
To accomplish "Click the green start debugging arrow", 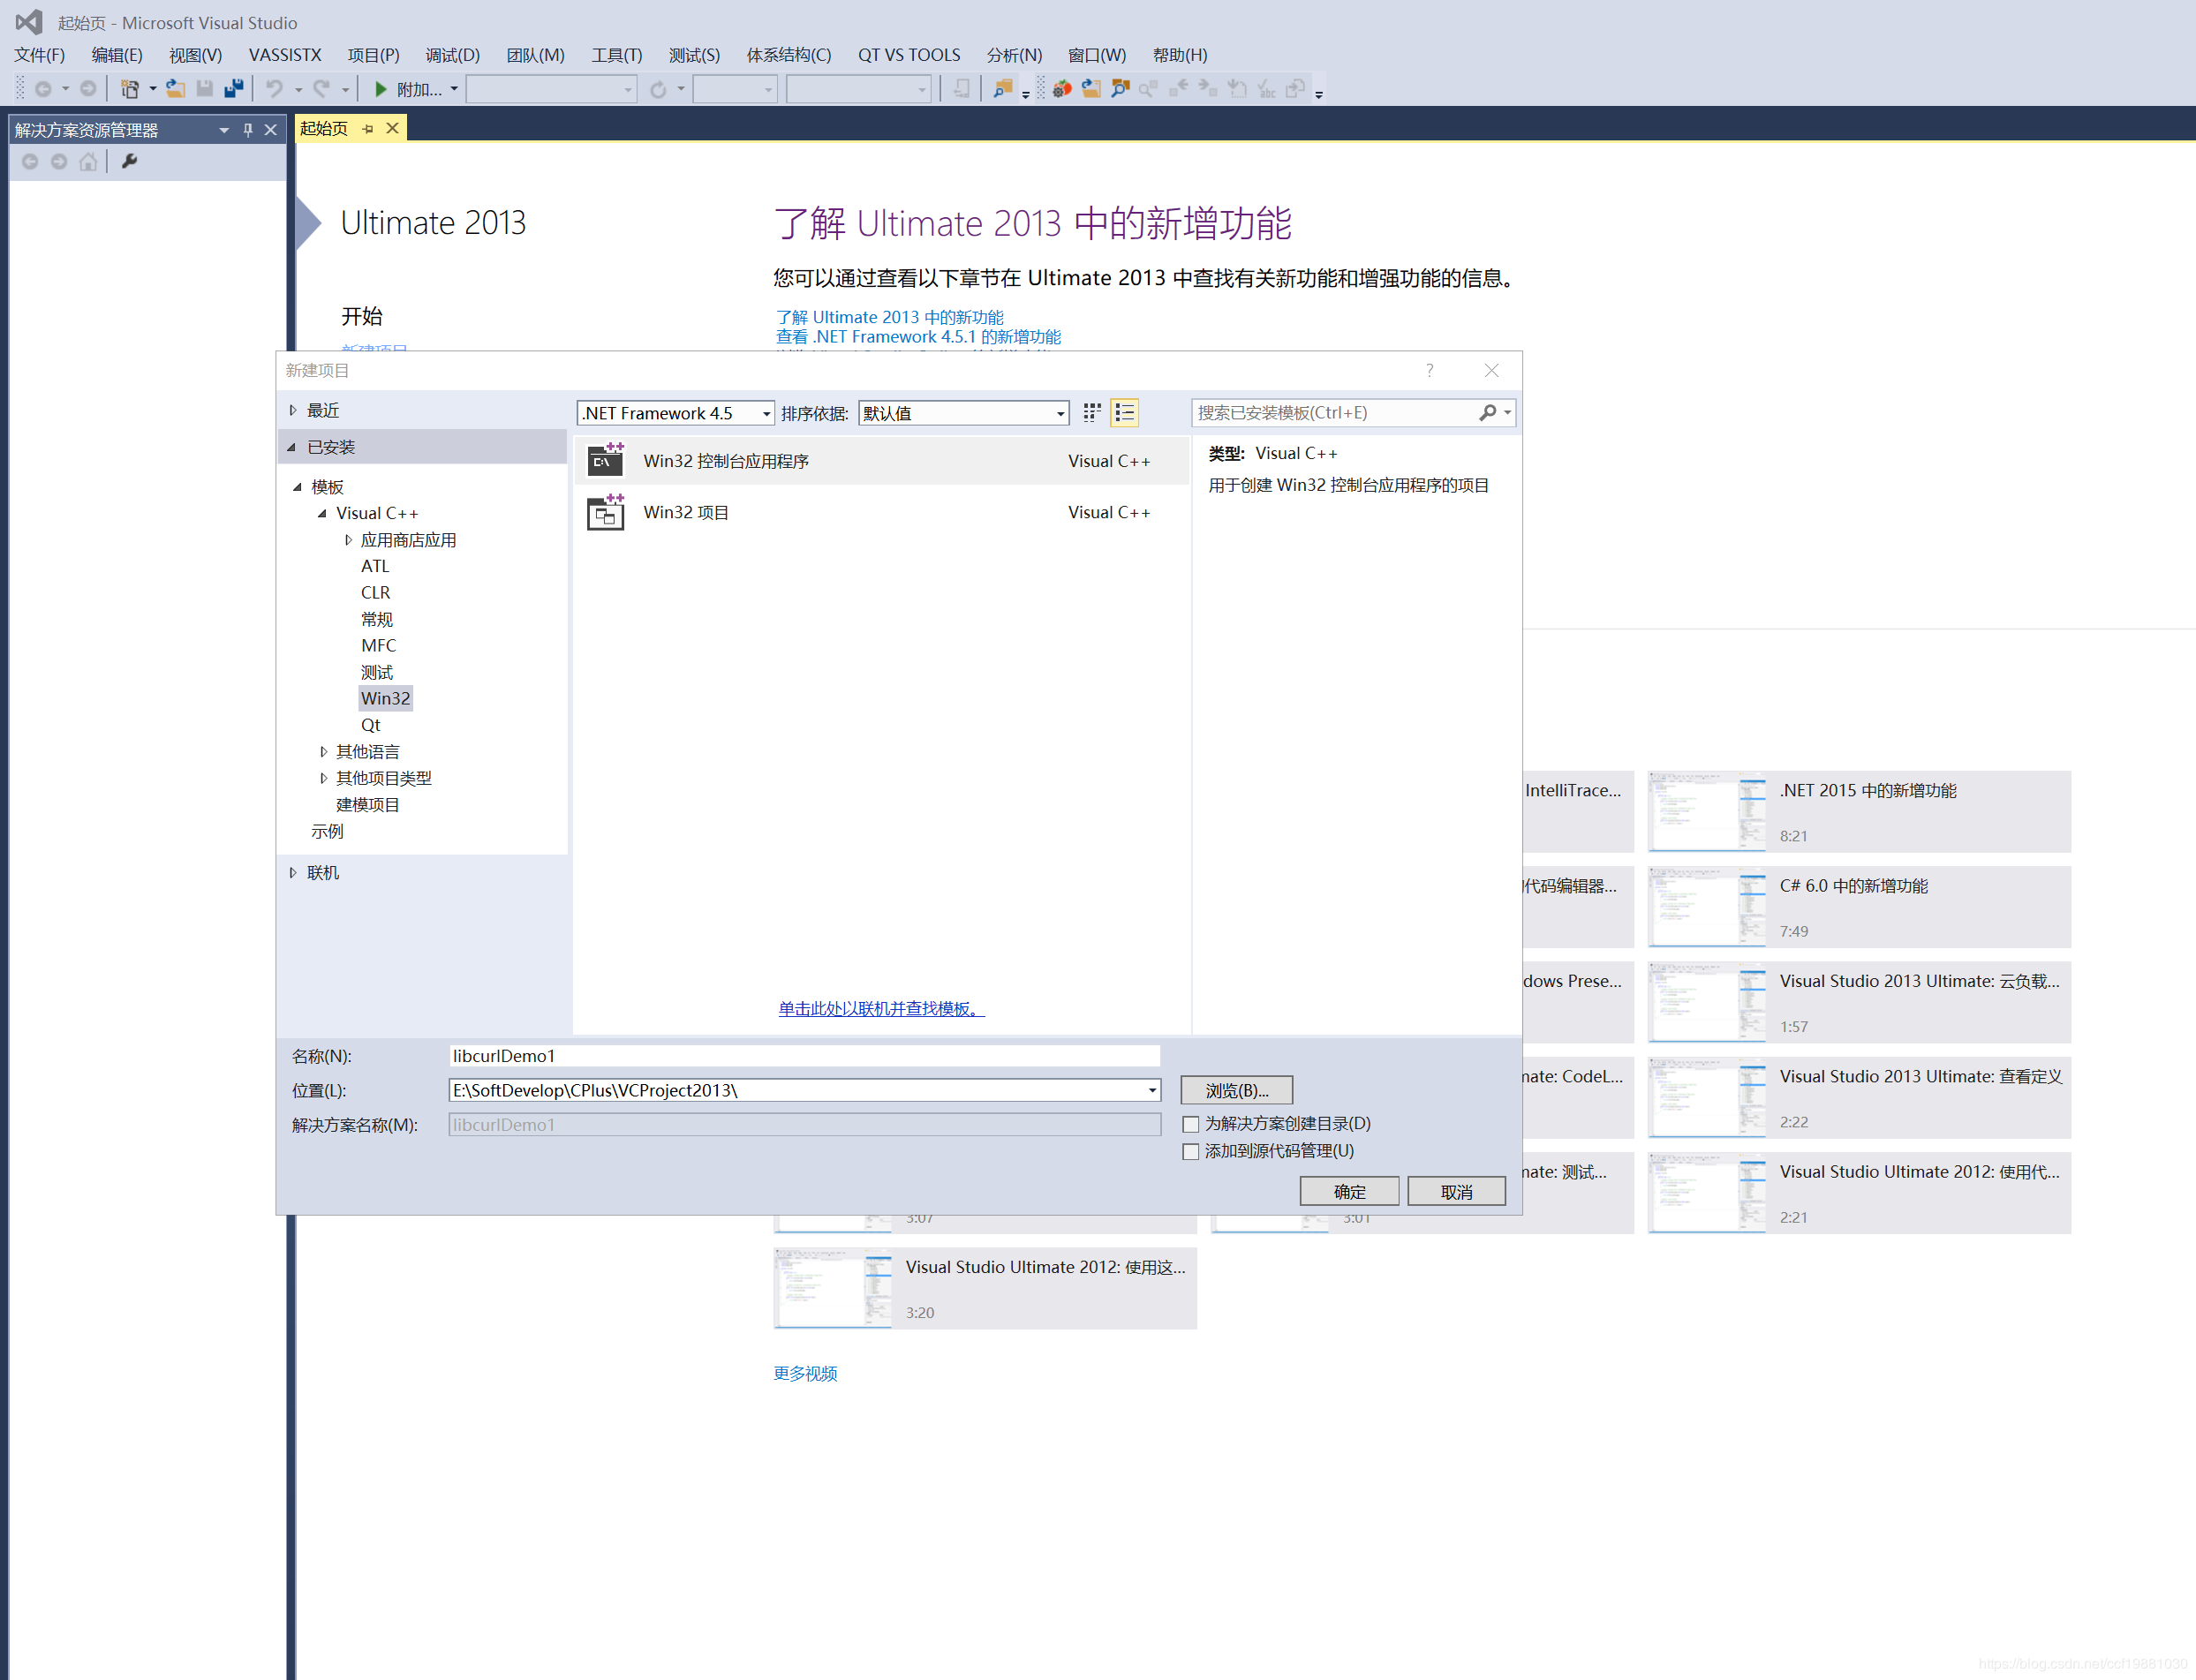I will (x=380, y=89).
